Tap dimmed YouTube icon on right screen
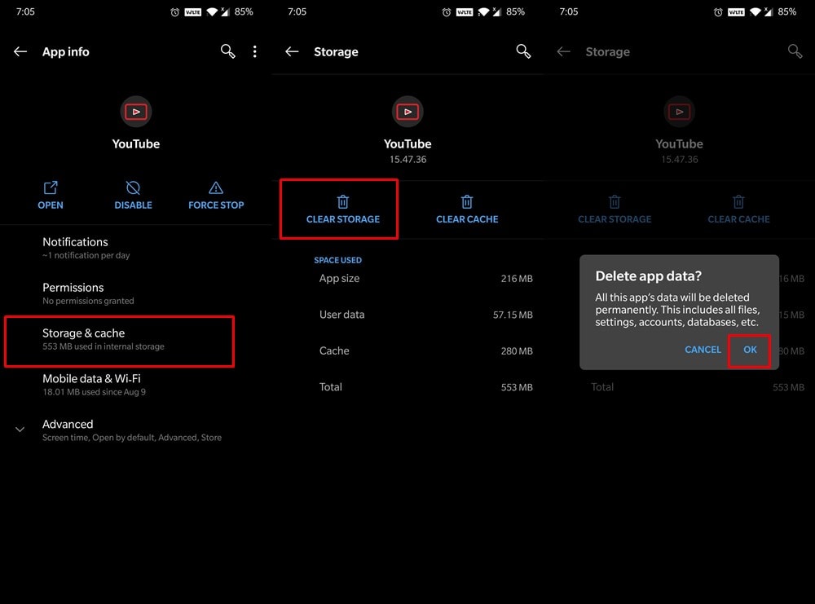 [680, 111]
